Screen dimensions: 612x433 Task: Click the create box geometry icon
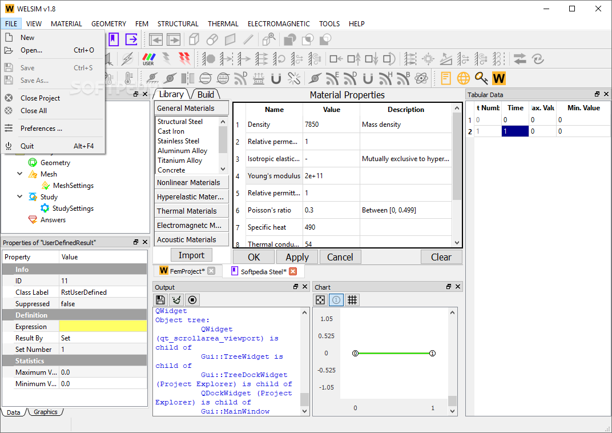(x=194, y=39)
